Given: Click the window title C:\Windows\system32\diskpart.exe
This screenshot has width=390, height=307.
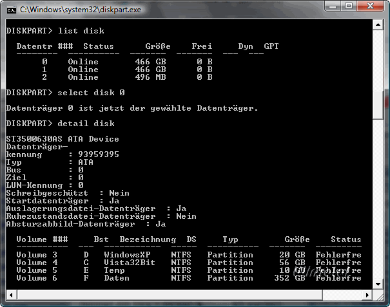Looking at the screenshot, I should click(x=81, y=10).
